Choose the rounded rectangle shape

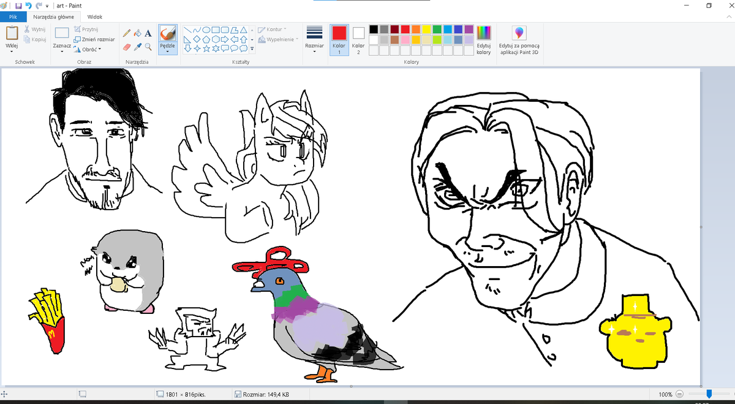click(225, 29)
